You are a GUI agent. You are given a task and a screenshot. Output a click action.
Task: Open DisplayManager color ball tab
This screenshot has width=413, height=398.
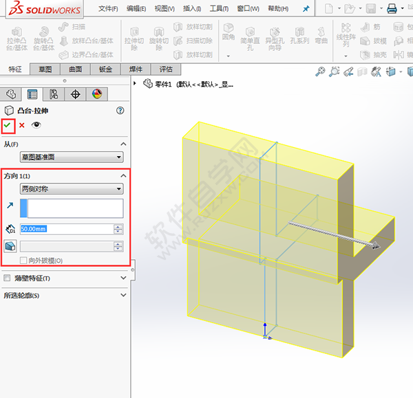tap(97, 94)
